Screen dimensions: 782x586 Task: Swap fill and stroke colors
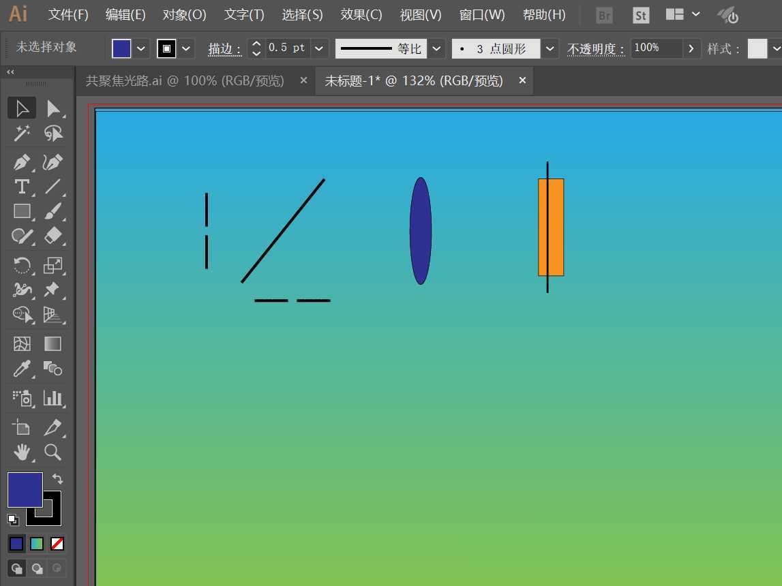(57, 479)
